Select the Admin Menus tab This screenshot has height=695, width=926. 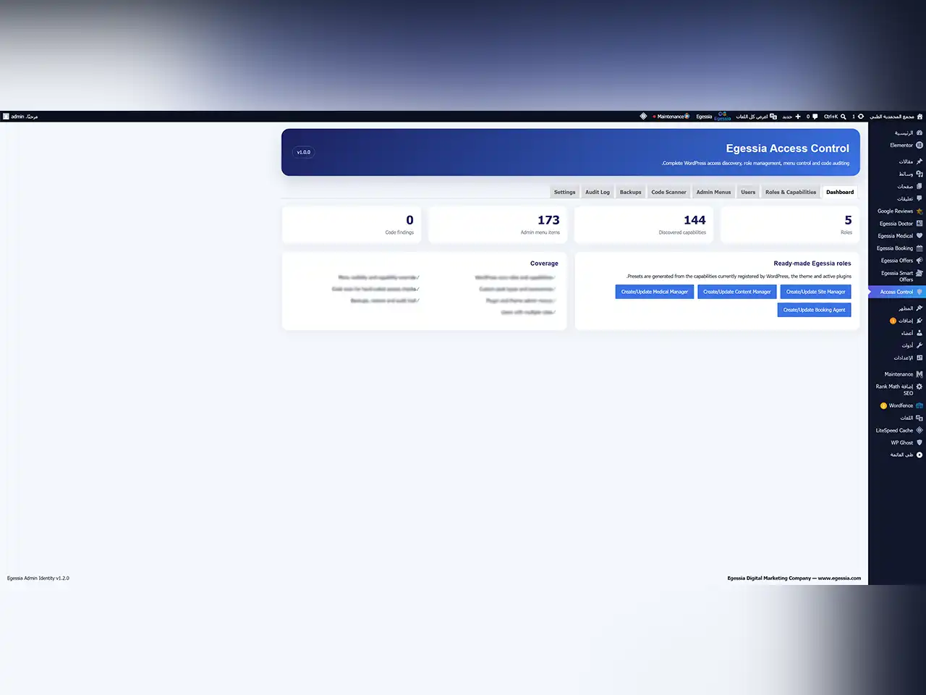coord(713,192)
